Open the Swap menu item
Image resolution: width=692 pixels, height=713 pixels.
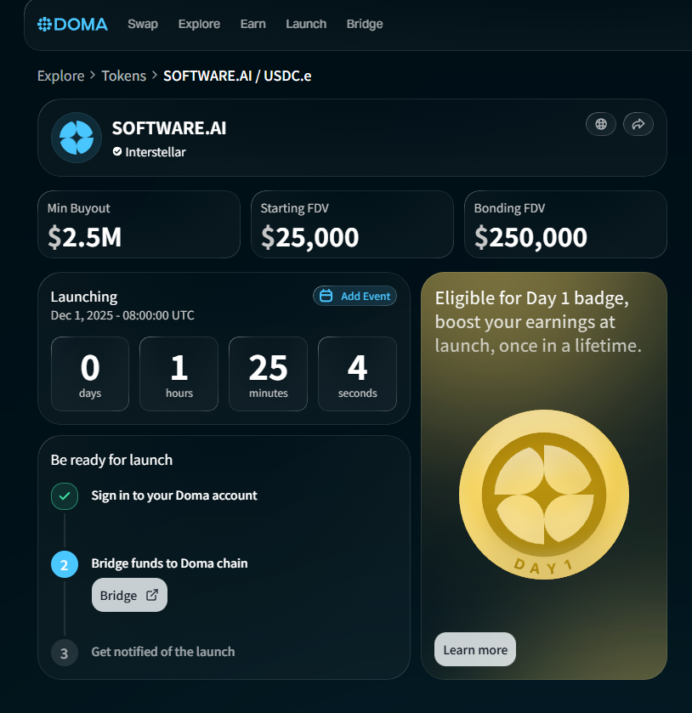pos(143,24)
